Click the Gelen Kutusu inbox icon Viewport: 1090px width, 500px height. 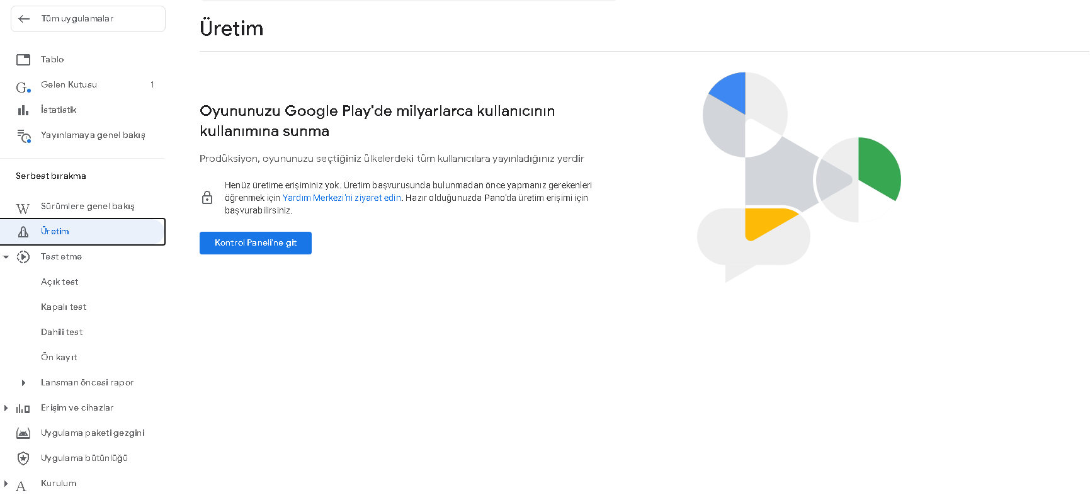(x=23, y=86)
